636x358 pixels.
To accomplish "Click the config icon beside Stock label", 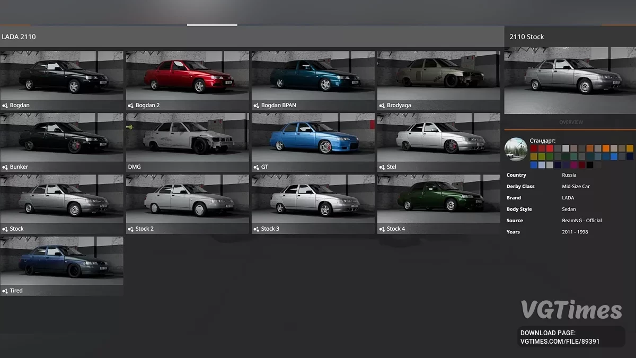I will [5, 229].
